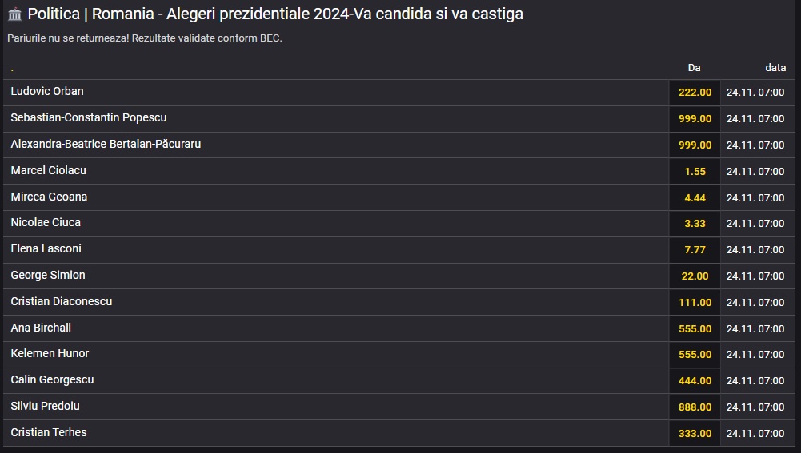801x453 pixels.
Task: Click the government building icon in the title
Action: 15,14
